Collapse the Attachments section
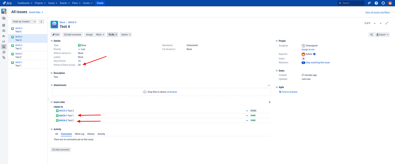The height and width of the screenshot is (164, 395). 52,85
